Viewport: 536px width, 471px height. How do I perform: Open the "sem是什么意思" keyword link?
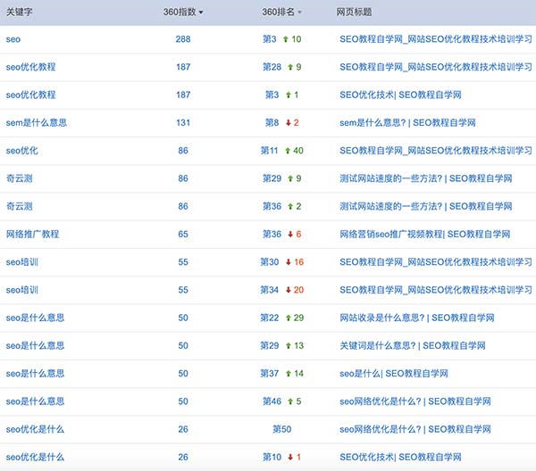pos(34,123)
